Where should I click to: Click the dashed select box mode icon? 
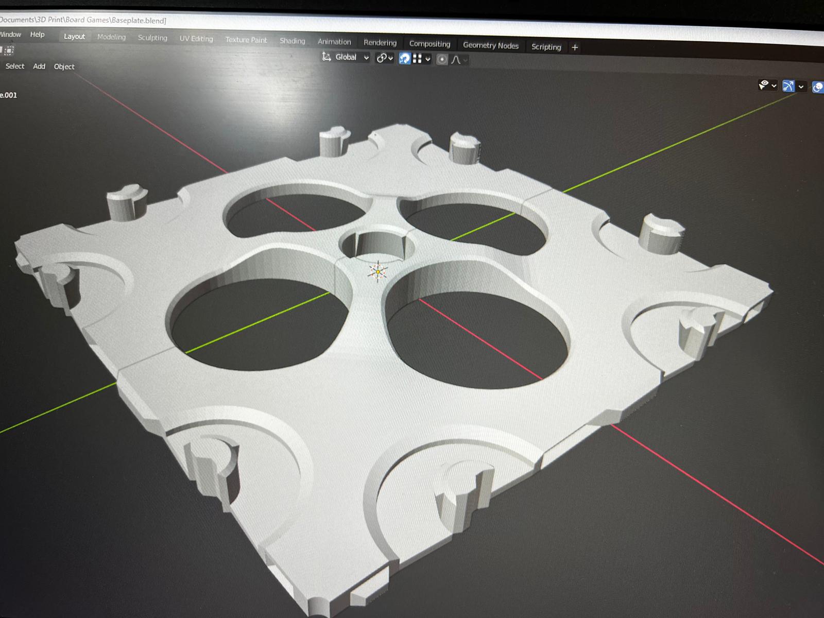9,50
